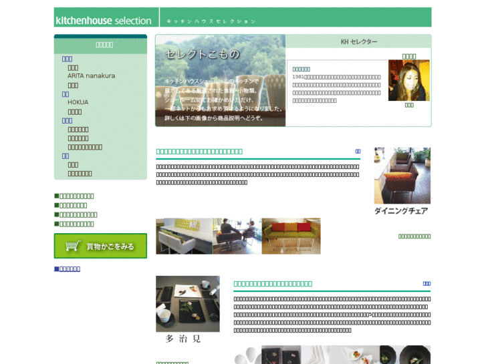Viewport: 486px width, 364px height.
Task: Click the KH セレクター panel header
Action: click(358, 42)
